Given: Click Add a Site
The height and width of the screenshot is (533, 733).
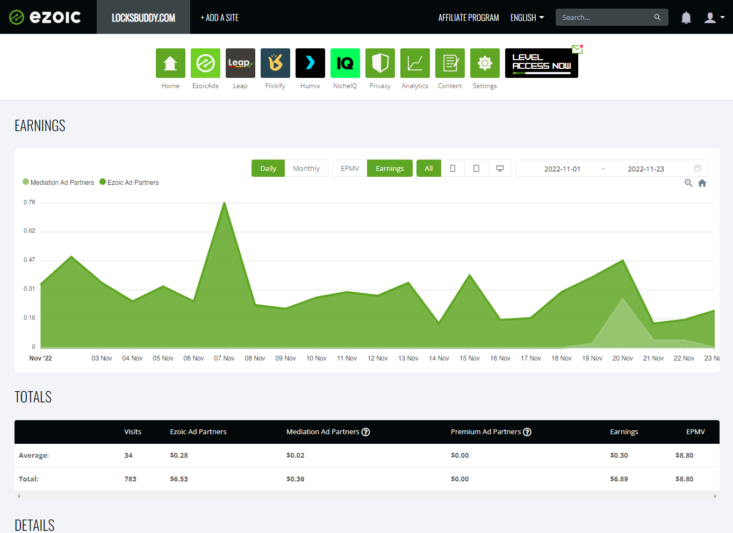Looking at the screenshot, I should click(x=220, y=18).
